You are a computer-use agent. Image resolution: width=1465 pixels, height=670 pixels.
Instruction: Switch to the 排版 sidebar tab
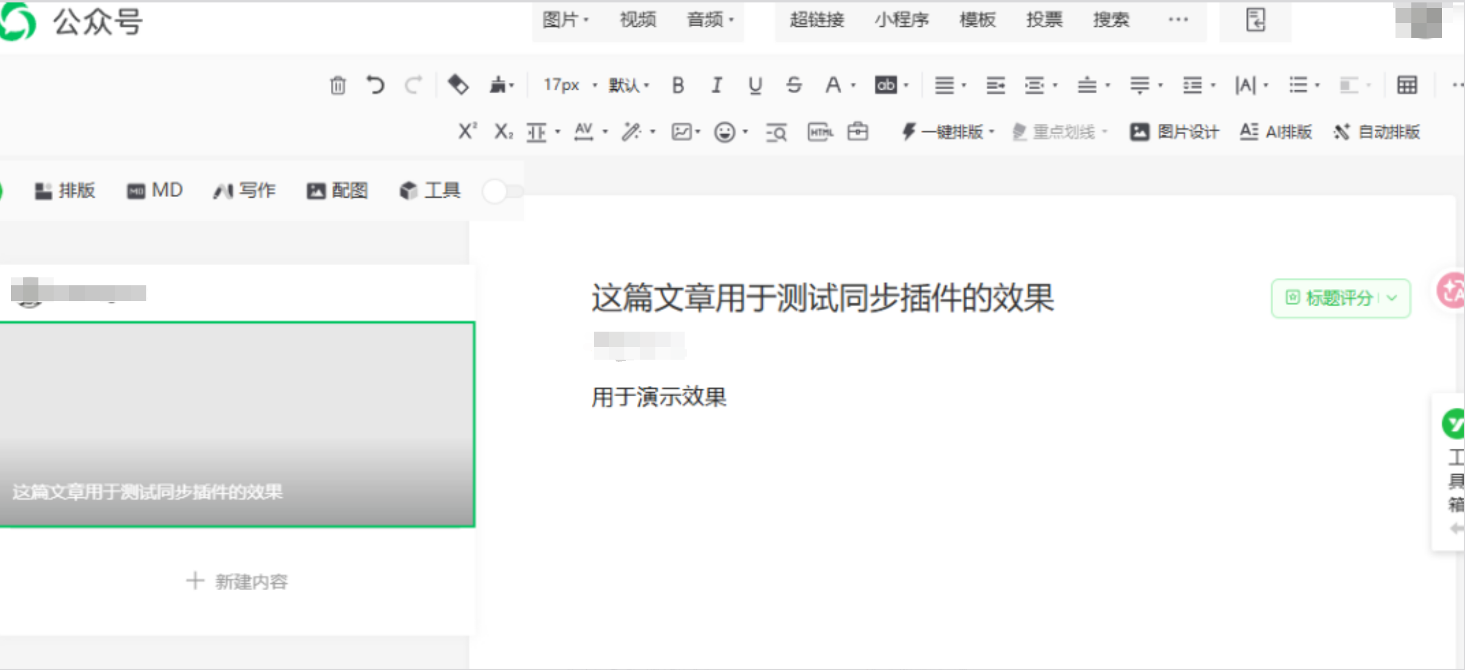point(65,191)
